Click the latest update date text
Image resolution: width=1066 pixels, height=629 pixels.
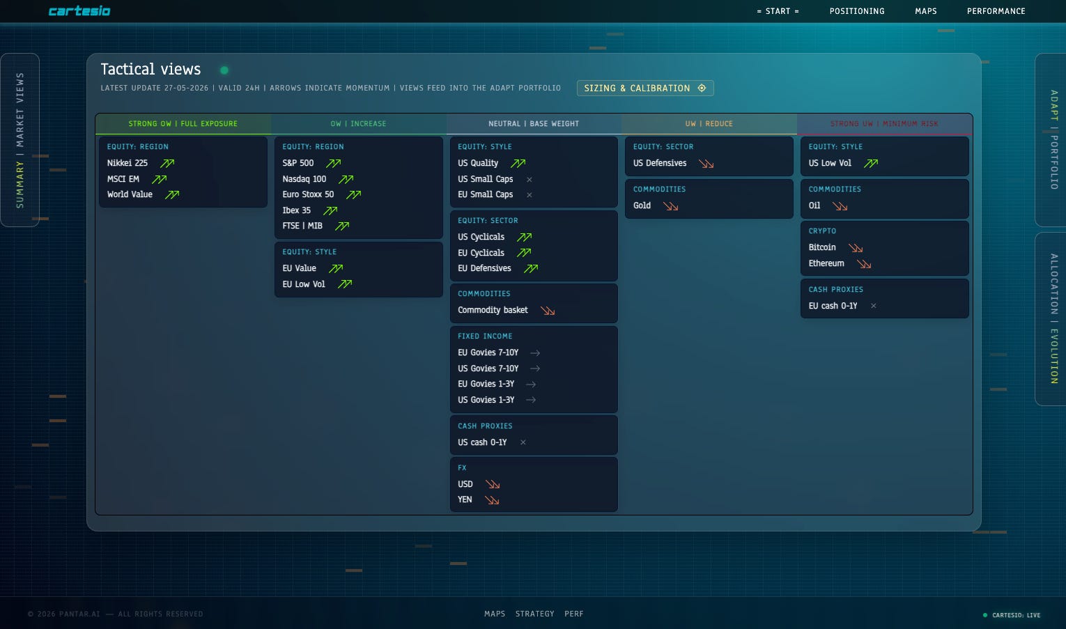[155, 88]
